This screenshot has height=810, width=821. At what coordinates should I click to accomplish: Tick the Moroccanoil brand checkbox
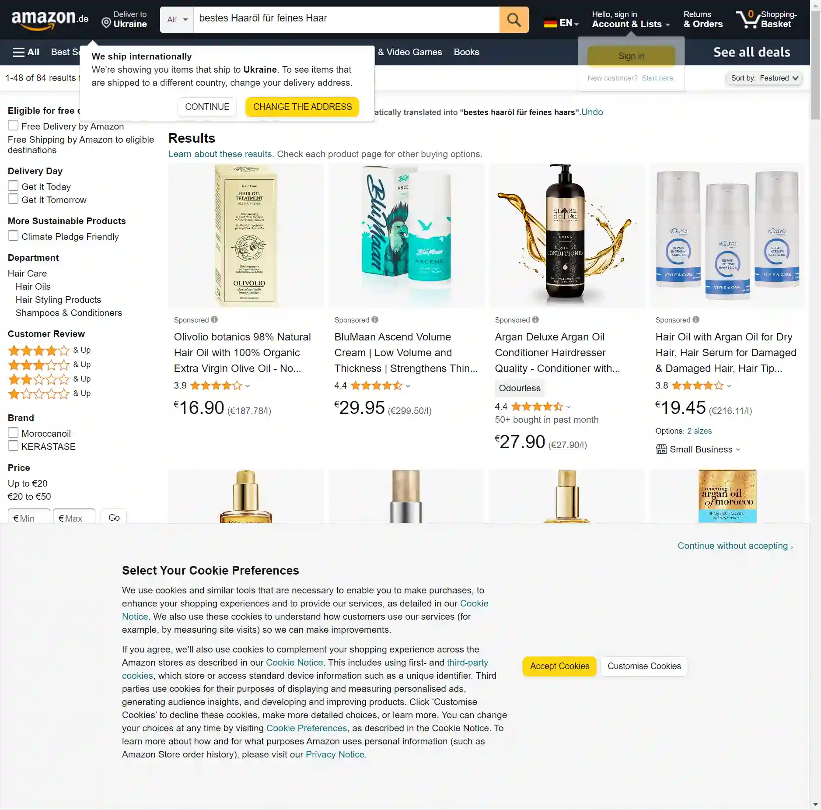13,433
